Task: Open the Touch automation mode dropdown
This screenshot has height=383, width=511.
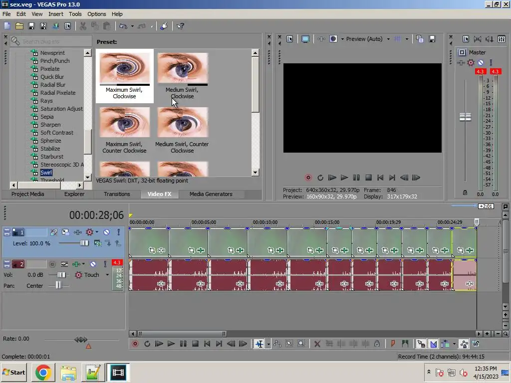Action: pyautogui.click(x=107, y=275)
